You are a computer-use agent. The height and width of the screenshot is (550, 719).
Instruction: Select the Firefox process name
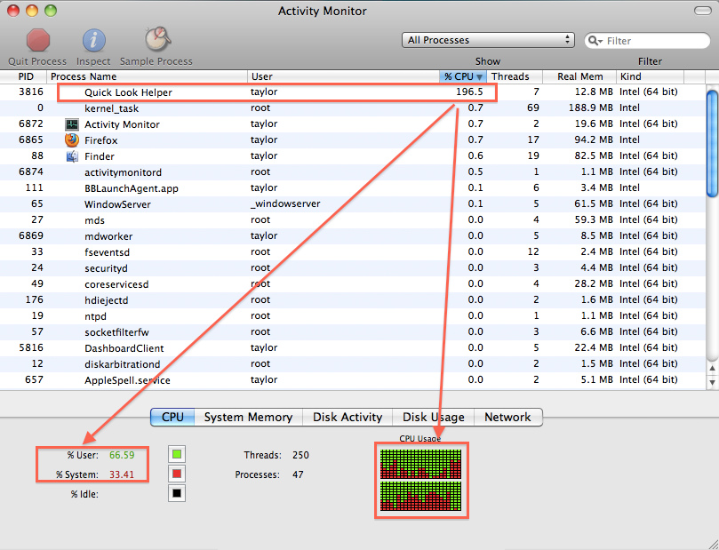pyautogui.click(x=101, y=140)
